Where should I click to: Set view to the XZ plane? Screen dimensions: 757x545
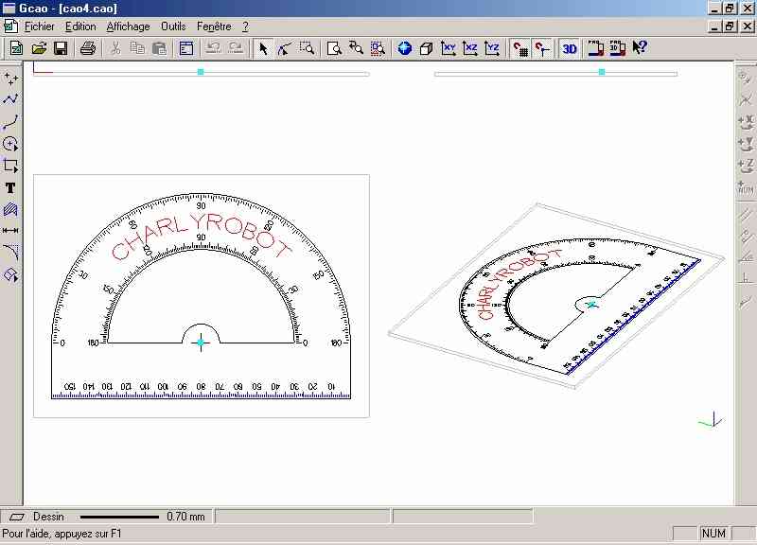(x=469, y=48)
